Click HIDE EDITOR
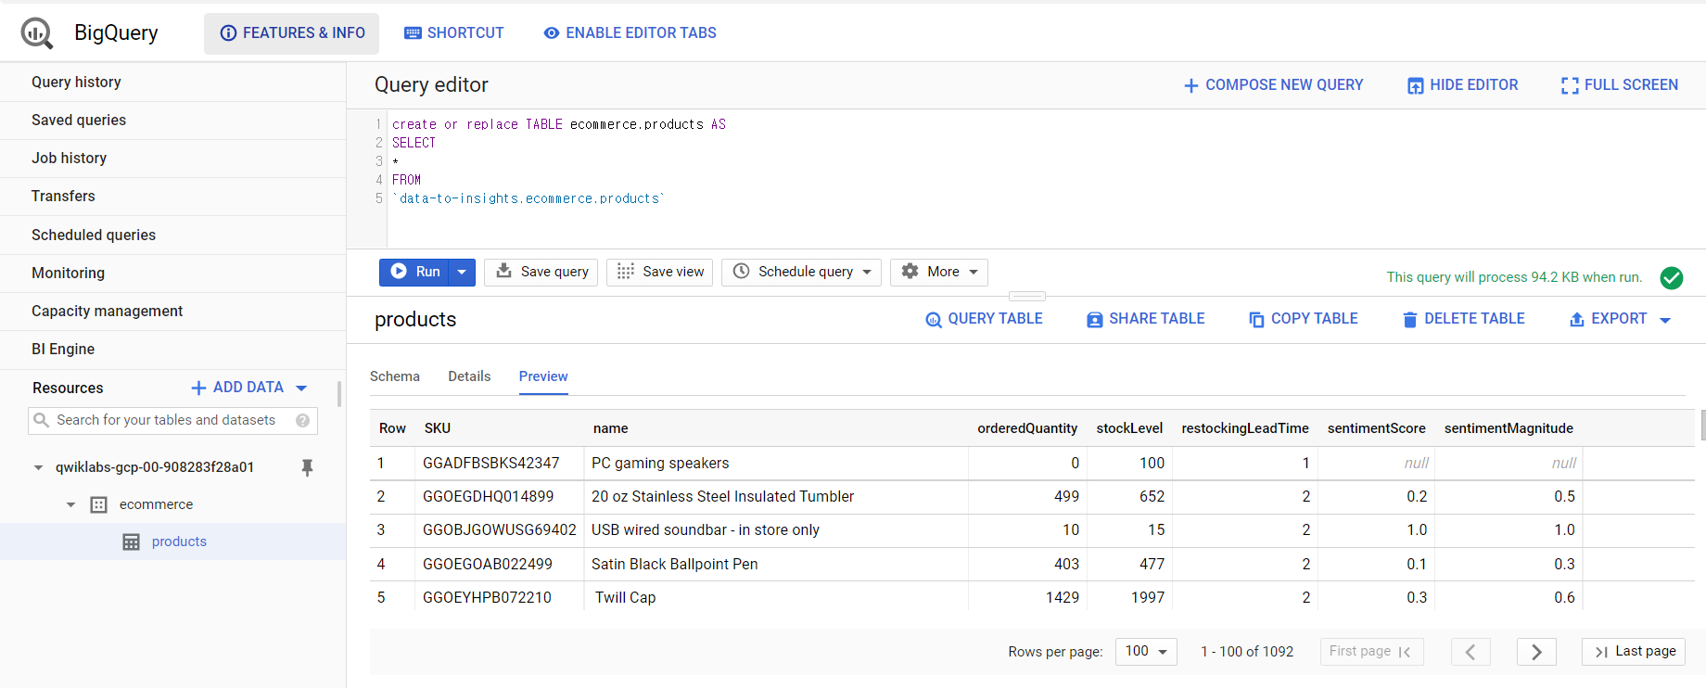1706x688 pixels. pos(1462,85)
